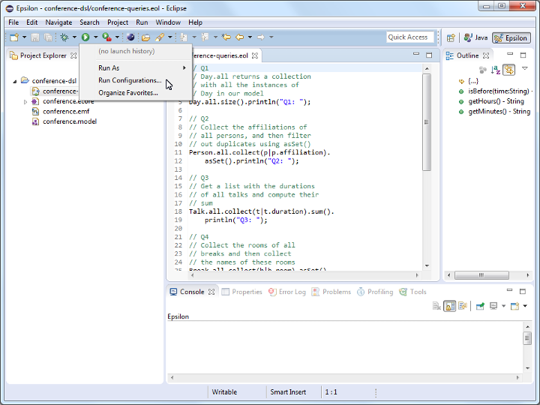Toggle Link with Editor in Outline
Viewport: 540px width, 405px height.
pos(508,70)
